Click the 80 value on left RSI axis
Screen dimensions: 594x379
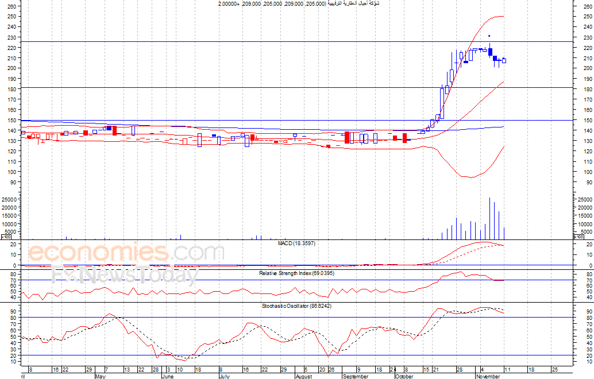tap(13, 274)
